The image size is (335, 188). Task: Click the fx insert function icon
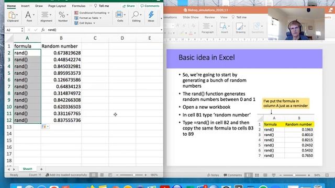tap(43, 30)
